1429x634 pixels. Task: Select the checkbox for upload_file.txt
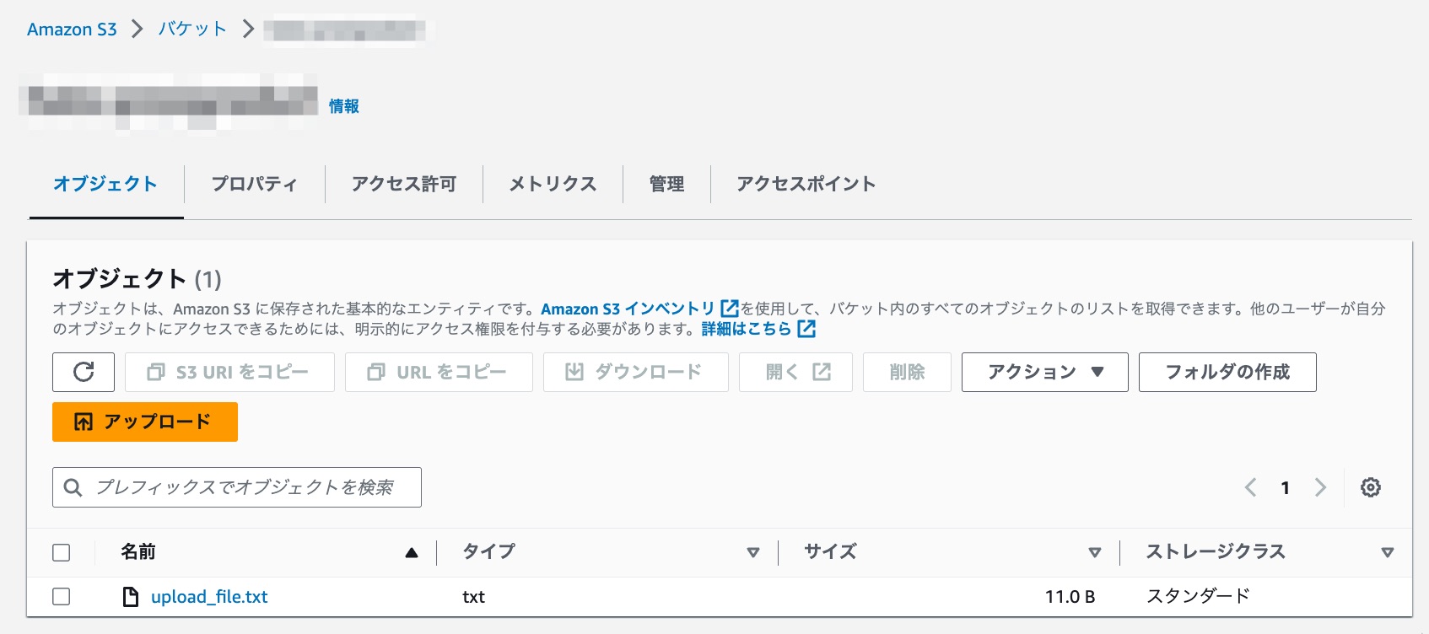62,597
